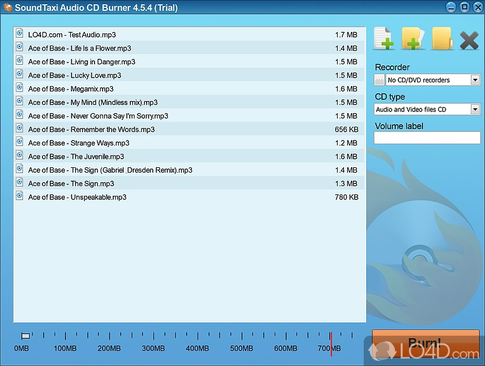Select Ace of Base - Strange Ways.mp3
Viewport: 485px width, 366px height.
click(79, 143)
